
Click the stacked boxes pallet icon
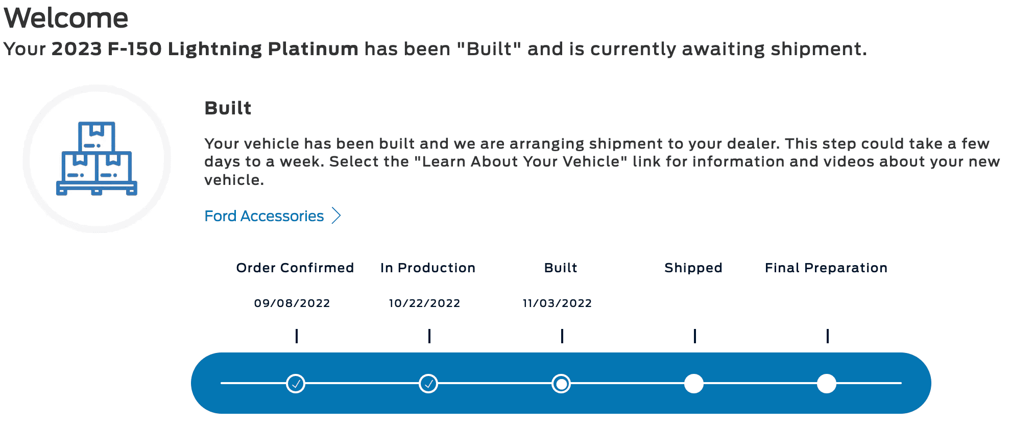tap(97, 158)
